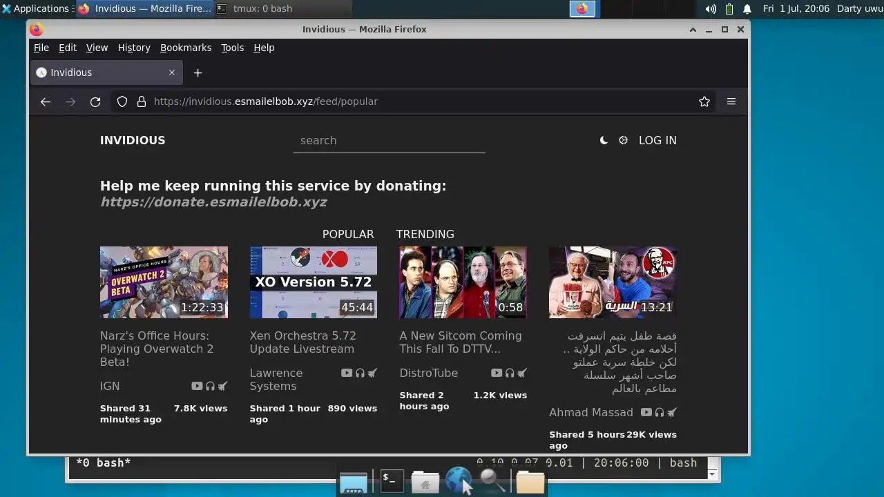The width and height of the screenshot is (884, 497).
Task: Switch to tmux bash taskbar window
Action: (x=283, y=8)
